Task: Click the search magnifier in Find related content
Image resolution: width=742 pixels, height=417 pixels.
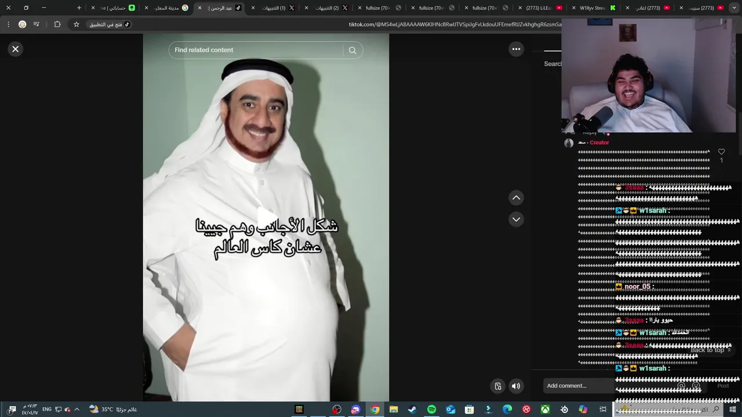Action: click(352, 50)
